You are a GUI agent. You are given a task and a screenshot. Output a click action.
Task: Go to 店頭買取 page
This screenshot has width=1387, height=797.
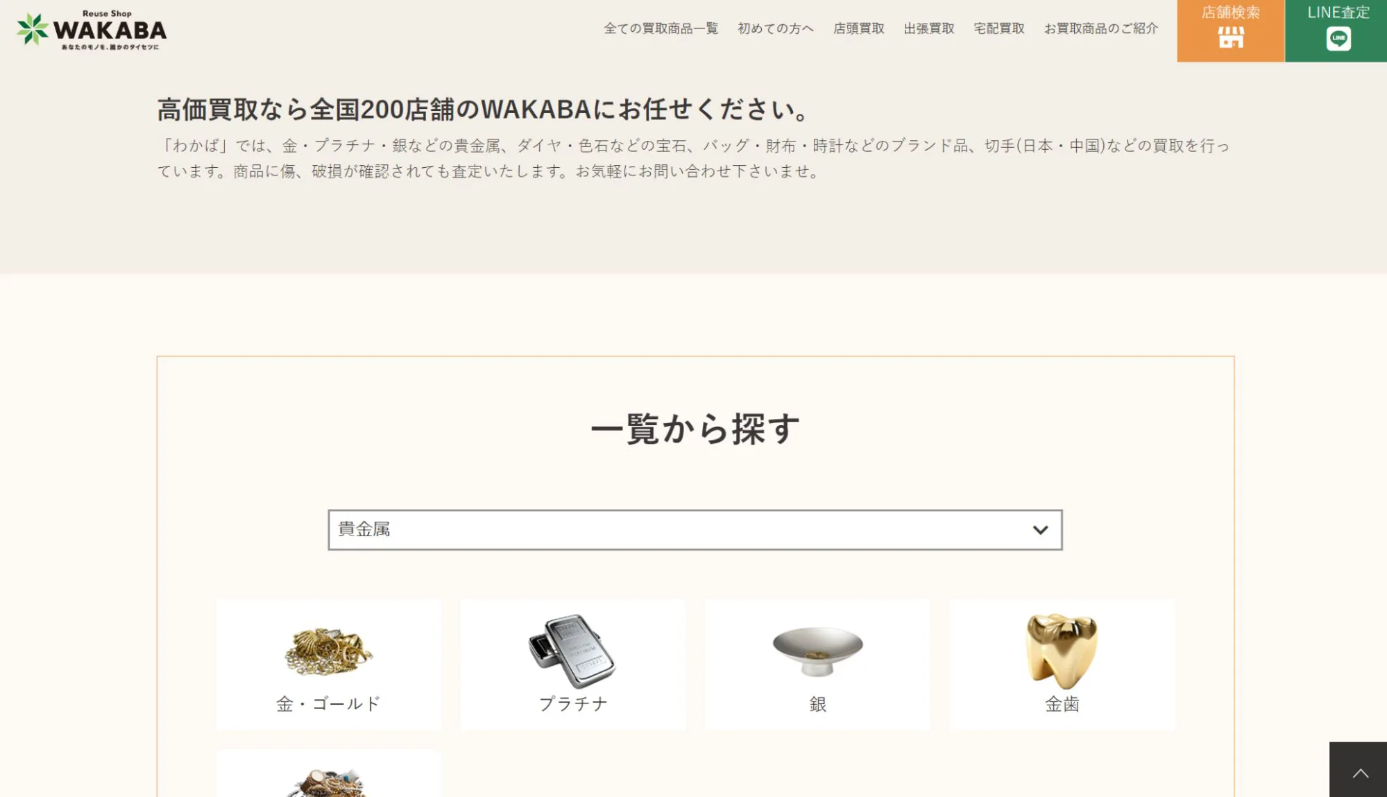click(x=859, y=28)
